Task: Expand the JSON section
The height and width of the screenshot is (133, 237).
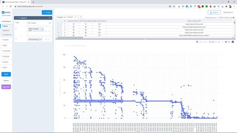Action: coord(4,68)
